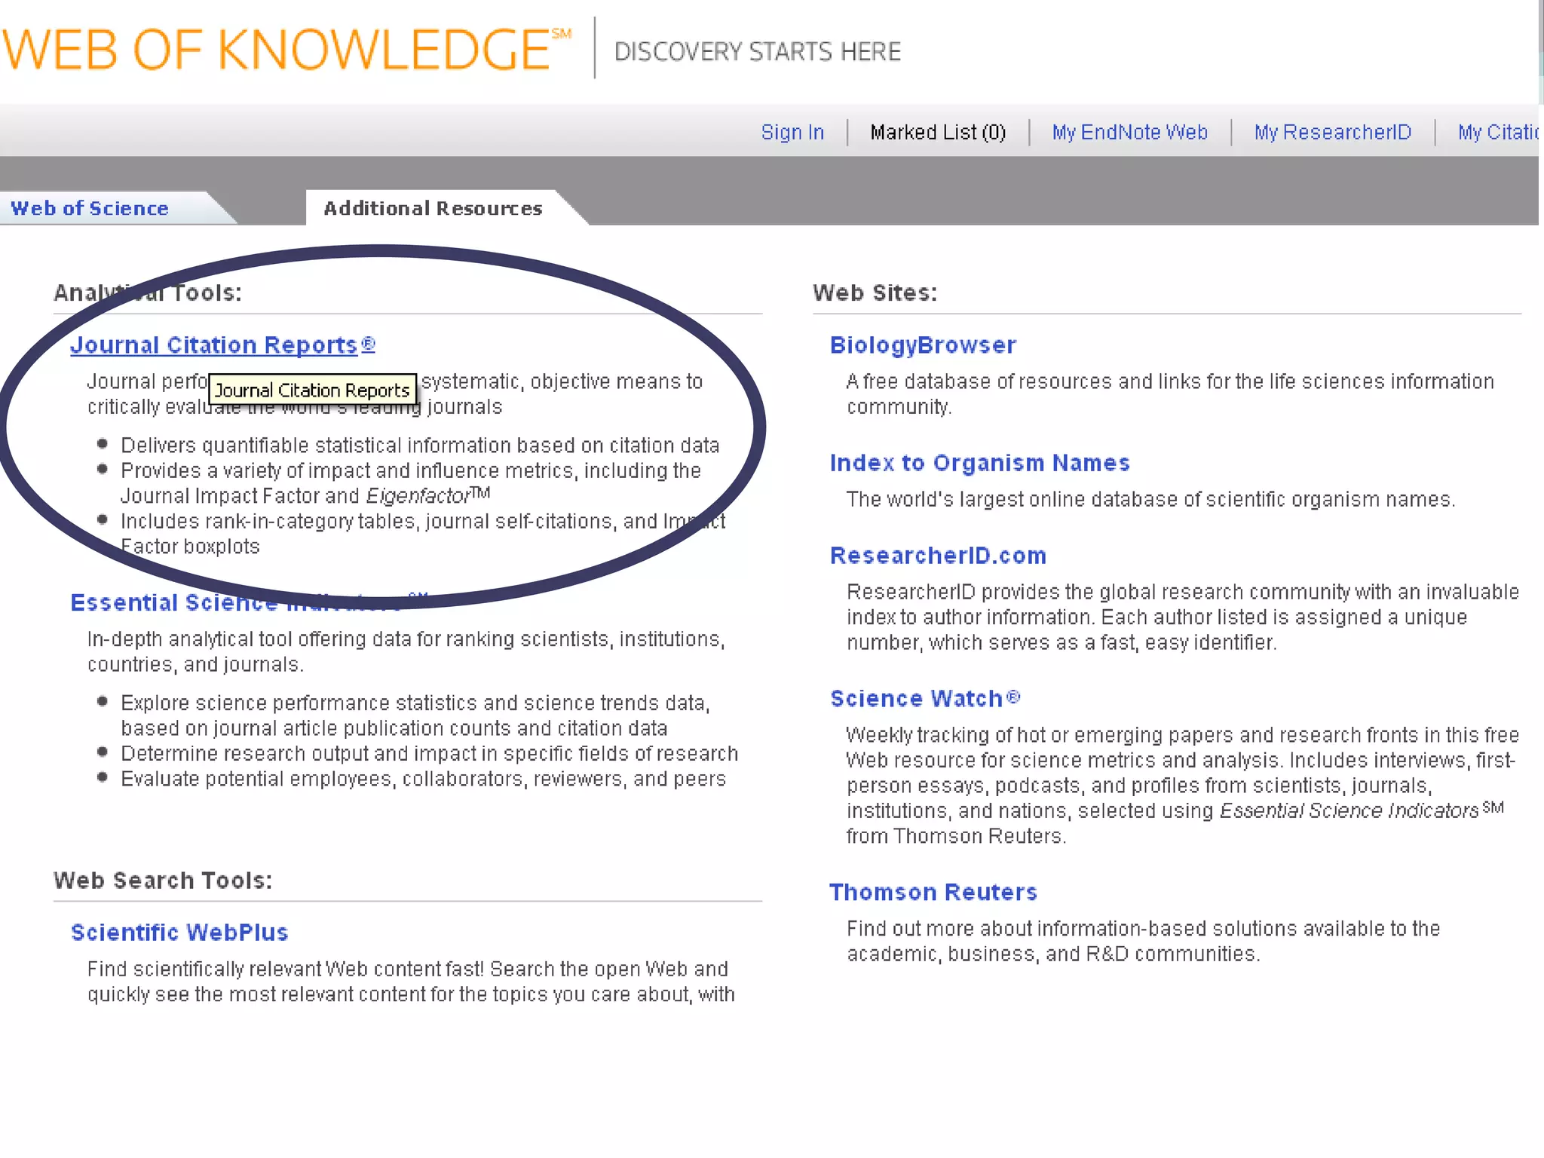Open Index to Organism Names
1544x1158 pixels.
tap(979, 463)
